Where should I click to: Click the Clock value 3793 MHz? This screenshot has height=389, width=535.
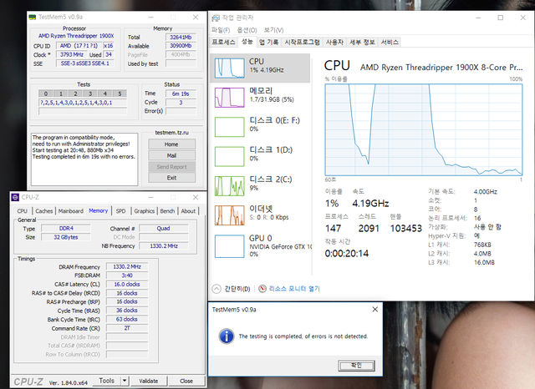(x=72, y=54)
